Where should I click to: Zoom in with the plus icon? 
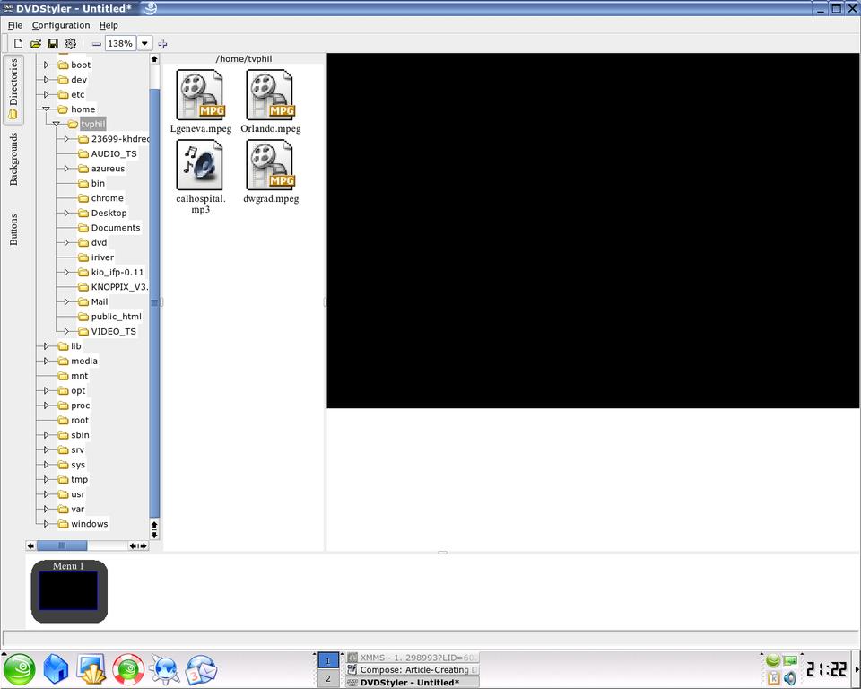click(x=162, y=43)
